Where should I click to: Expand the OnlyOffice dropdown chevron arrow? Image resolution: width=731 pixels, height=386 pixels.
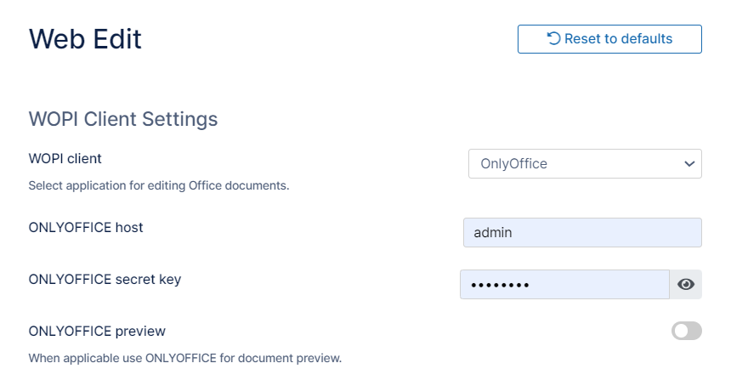pyautogui.click(x=689, y=164)
